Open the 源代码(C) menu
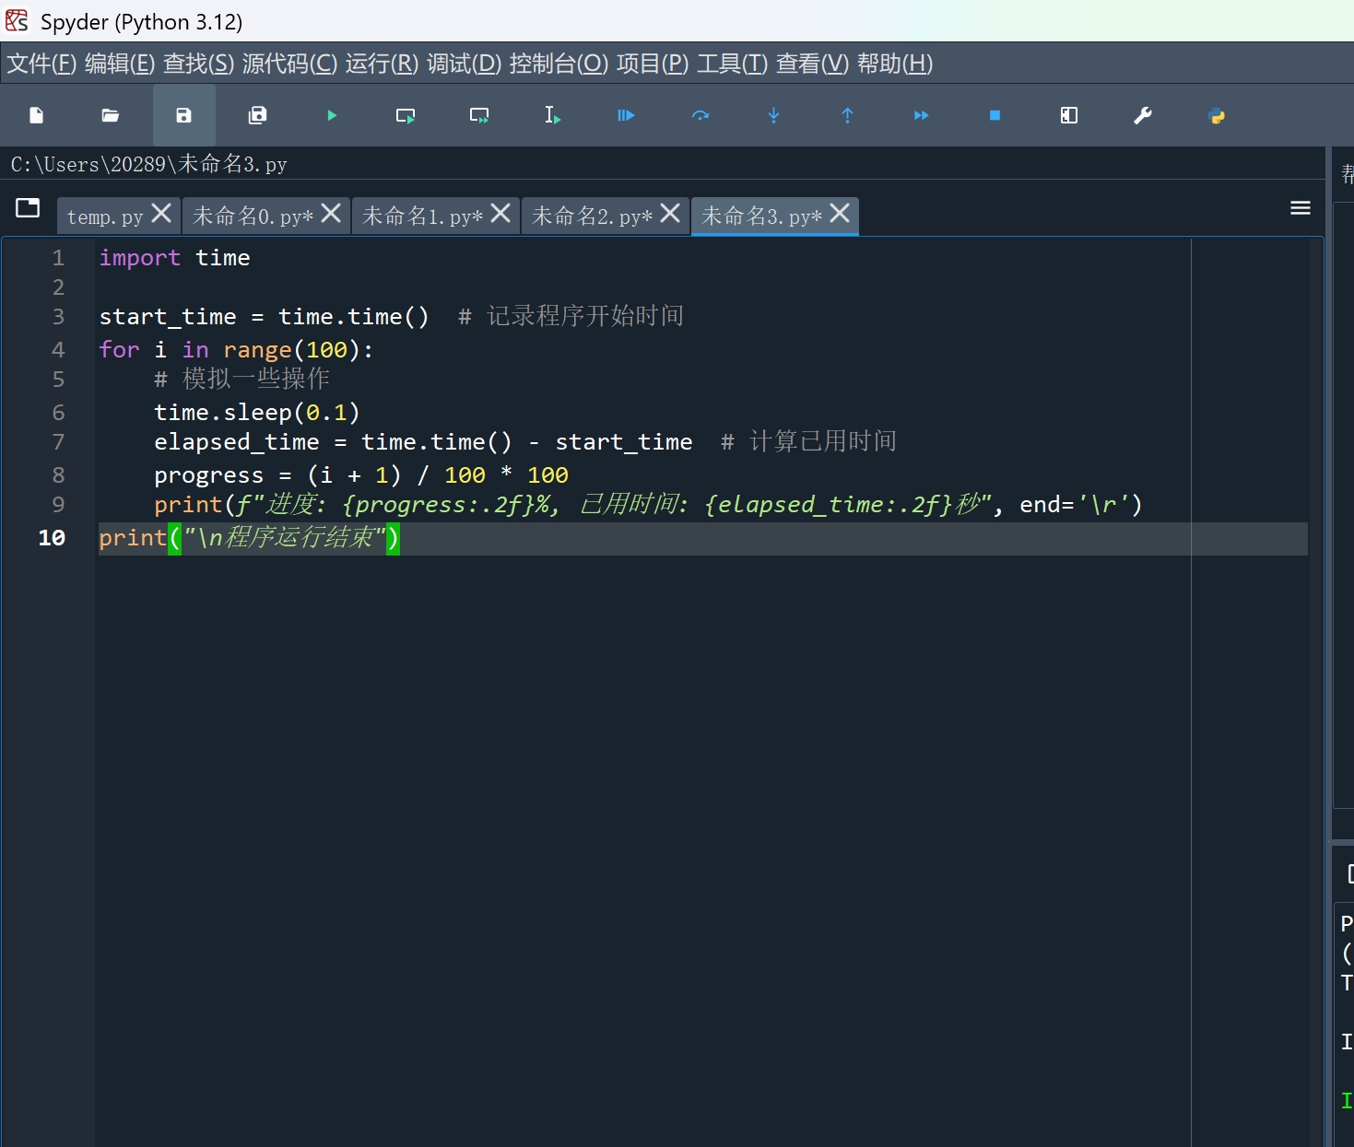Image resolution: width=1354 pixels, height=1147 pixels. click(290, 64)
